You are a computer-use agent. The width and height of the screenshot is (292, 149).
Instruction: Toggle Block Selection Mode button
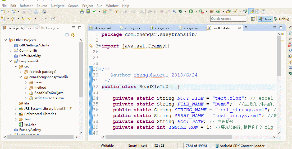(257, 12)
